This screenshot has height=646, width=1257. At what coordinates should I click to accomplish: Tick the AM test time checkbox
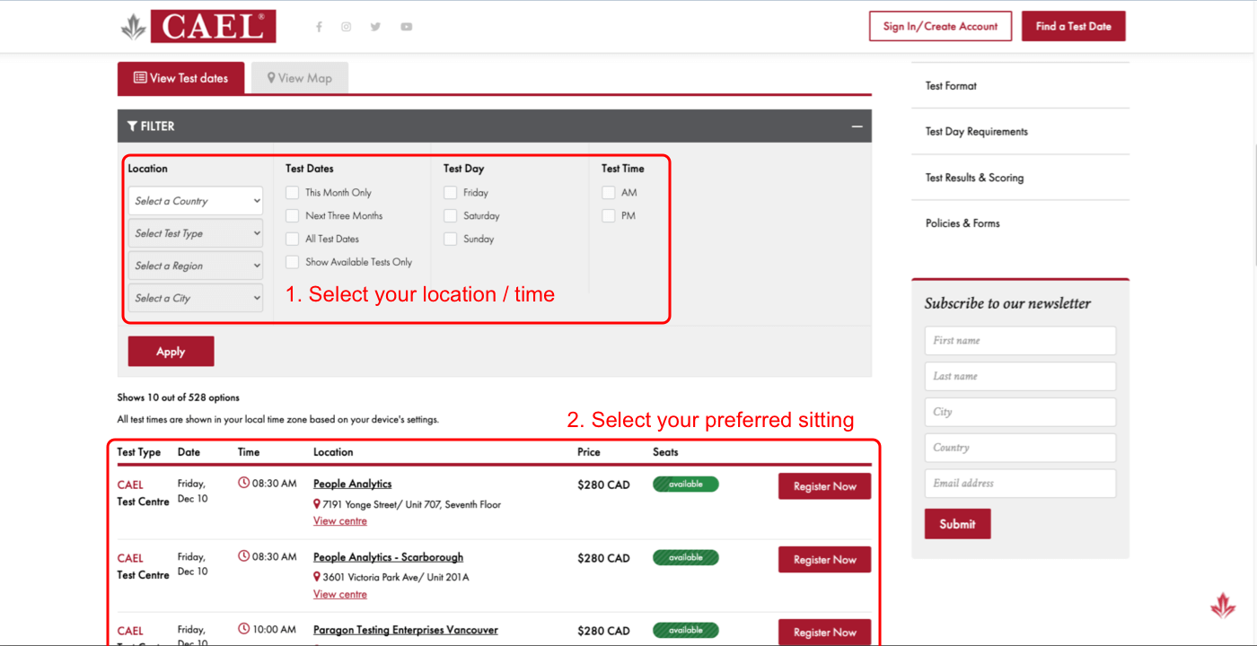[608, 193]
